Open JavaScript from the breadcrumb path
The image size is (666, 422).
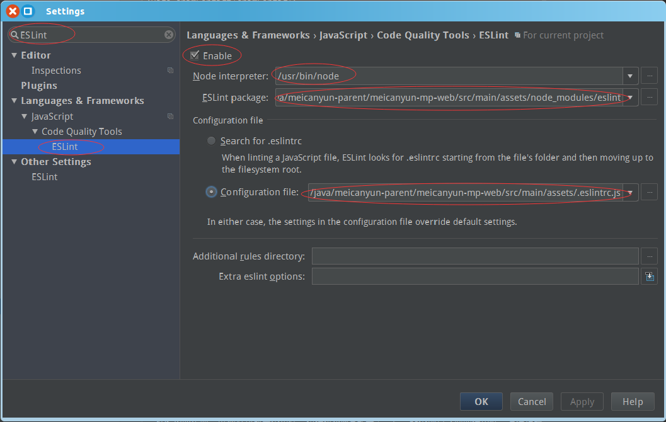[x=343, y=35]
